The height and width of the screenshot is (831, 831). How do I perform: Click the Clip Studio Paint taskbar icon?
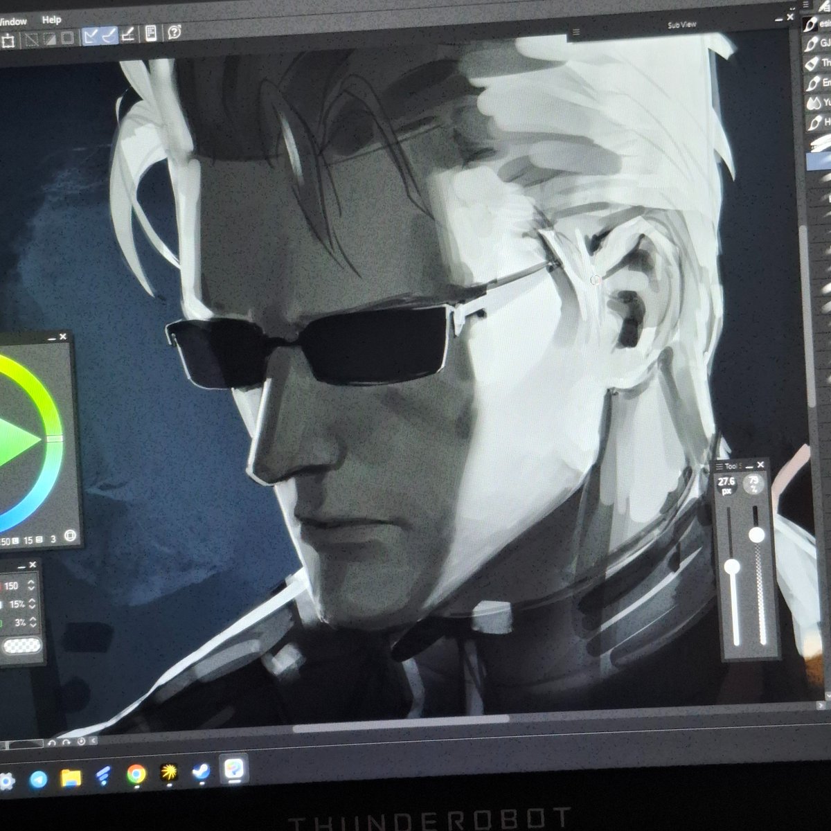click(x=234, y=769)
